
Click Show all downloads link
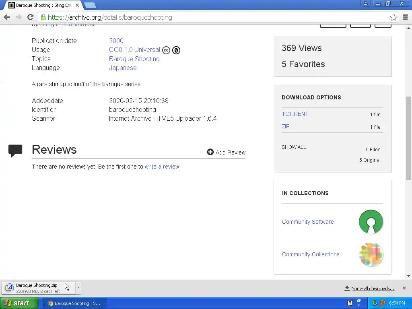pyautogui.click(x=373, y=288)
